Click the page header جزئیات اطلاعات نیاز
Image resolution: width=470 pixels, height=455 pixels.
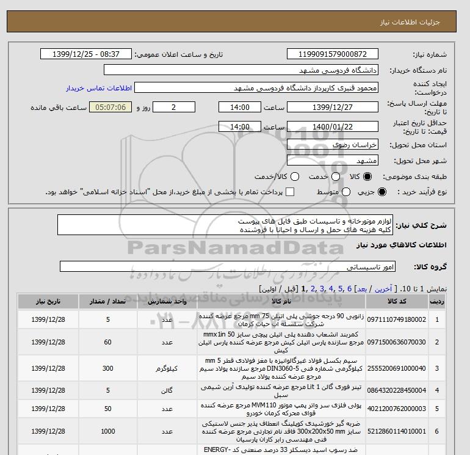point(410,22)
